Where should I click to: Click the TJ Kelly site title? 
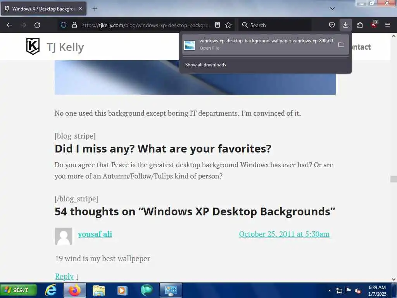point(65,47)
